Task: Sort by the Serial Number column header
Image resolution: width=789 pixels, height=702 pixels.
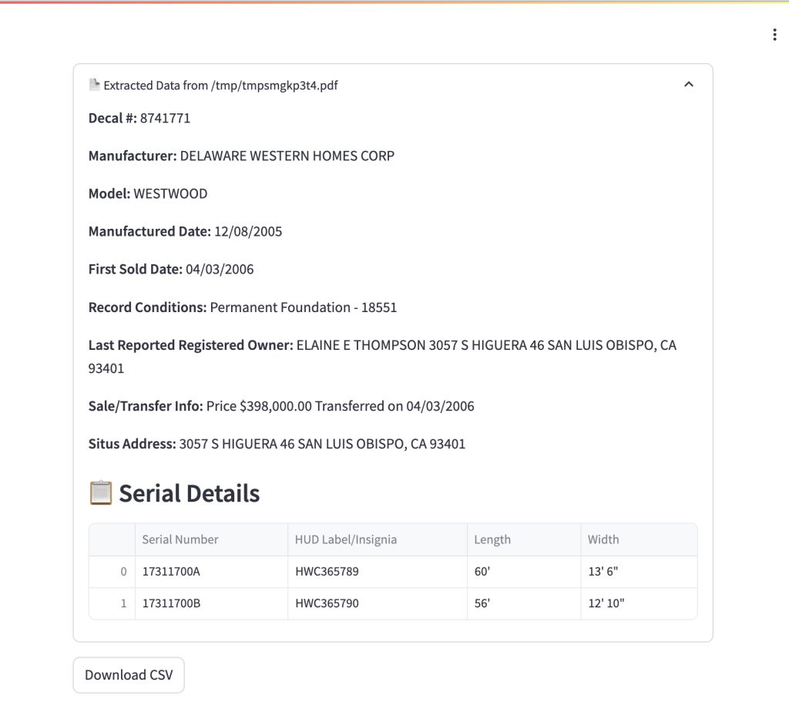Action: pyautogui.click(x=180, y=539)
